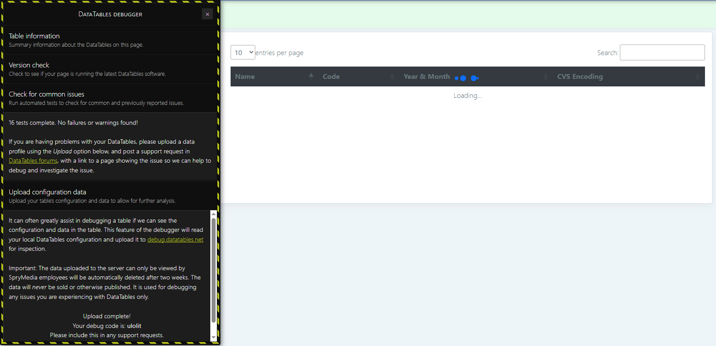Click the blue loading dots indicator
The width and height of the screenshot is (716, 346).
click(x=466, y=78)
